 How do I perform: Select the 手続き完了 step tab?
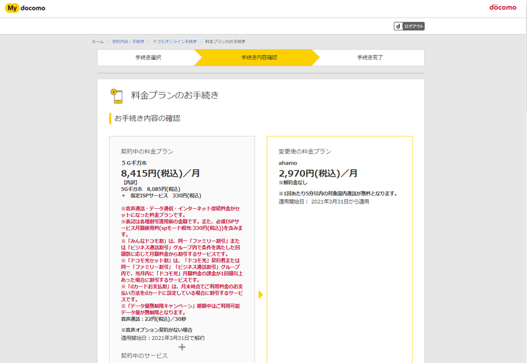click(370, 57)
